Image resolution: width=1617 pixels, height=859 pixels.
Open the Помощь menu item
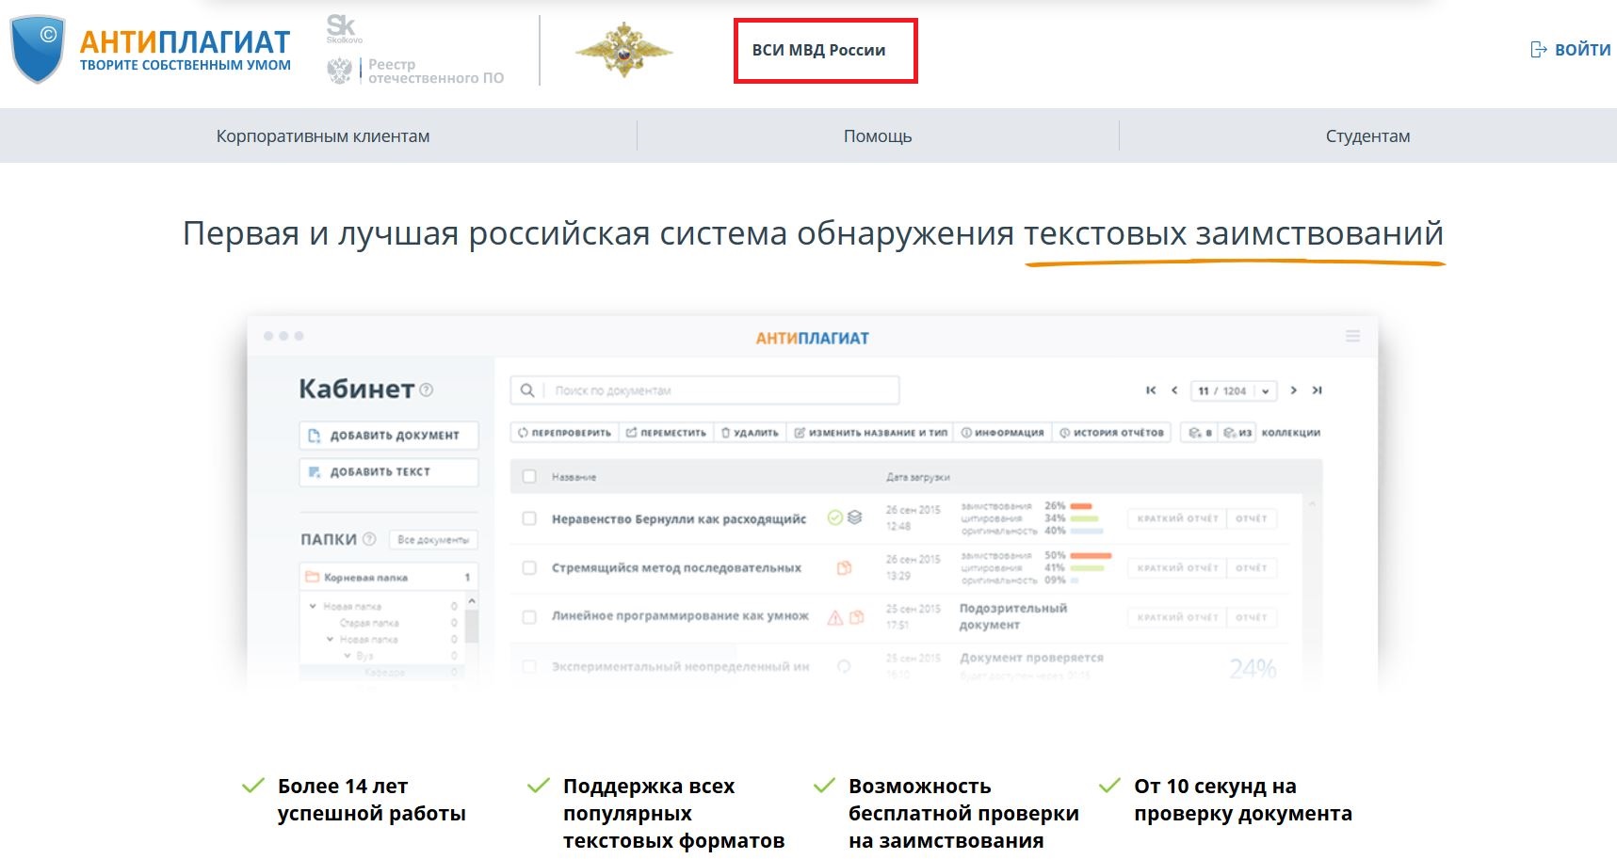[878, 136]
